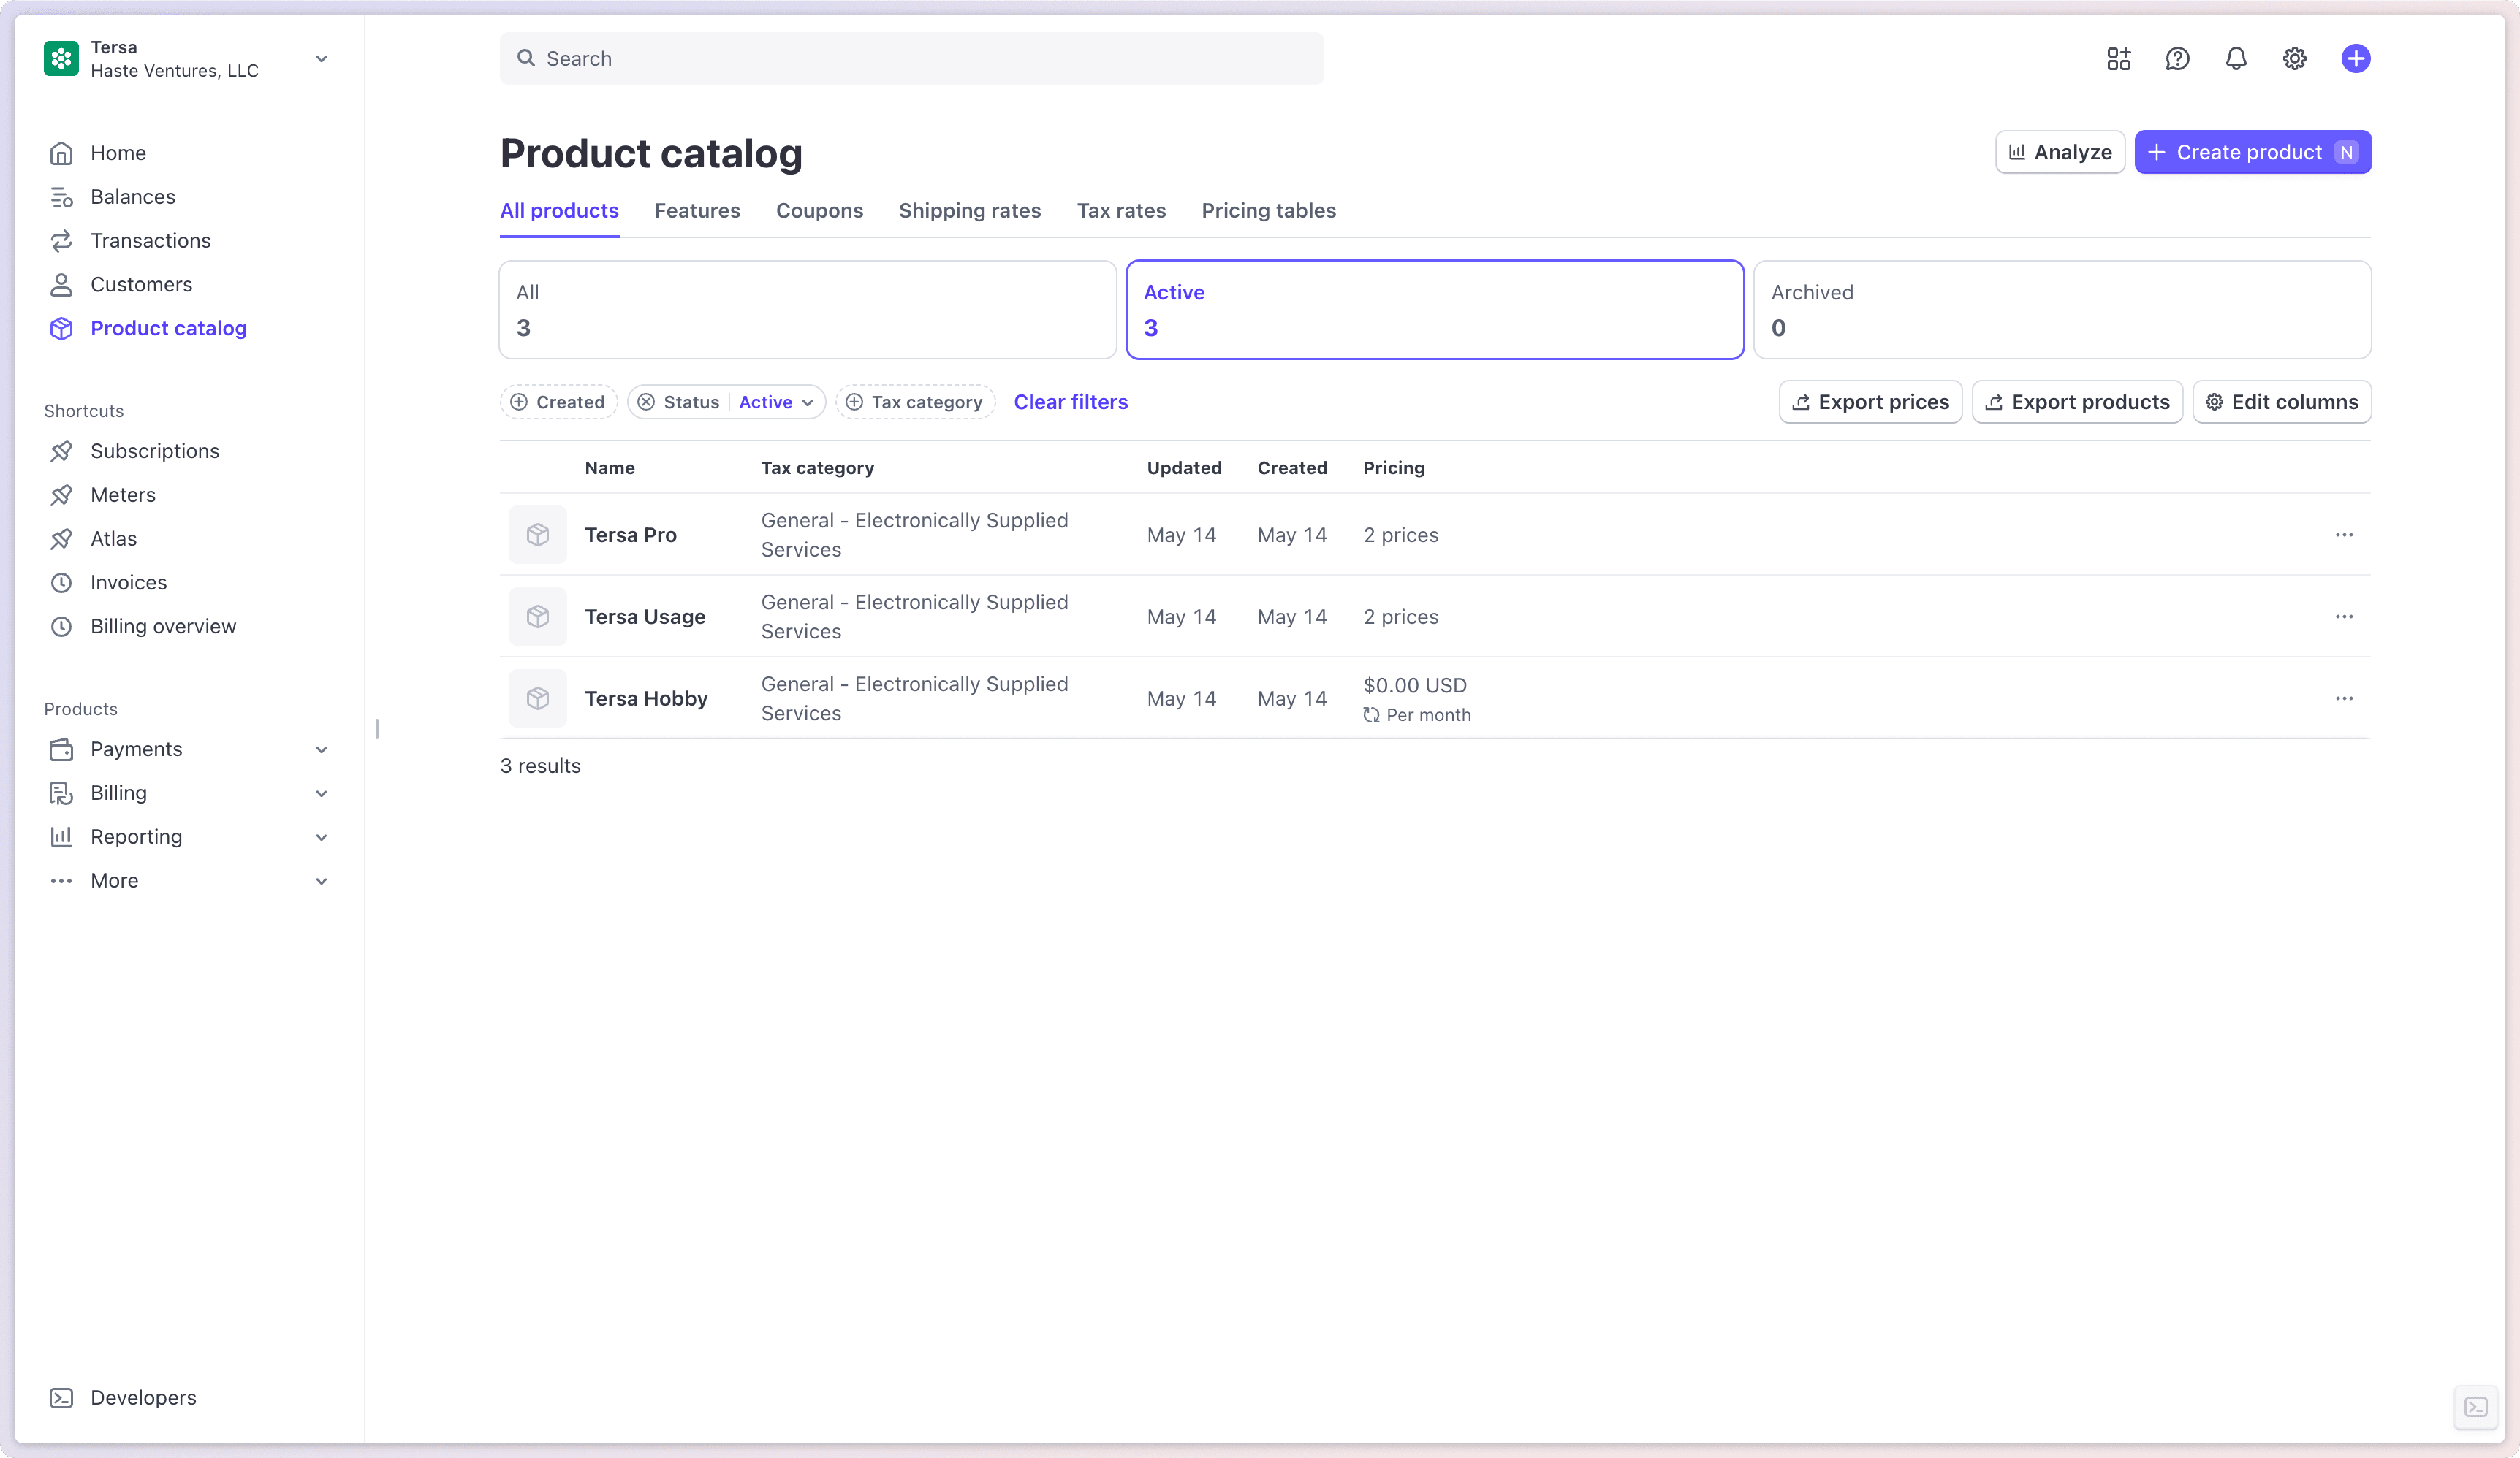
Task: Click the apps grid plus icon
Action: (2118, 59)
